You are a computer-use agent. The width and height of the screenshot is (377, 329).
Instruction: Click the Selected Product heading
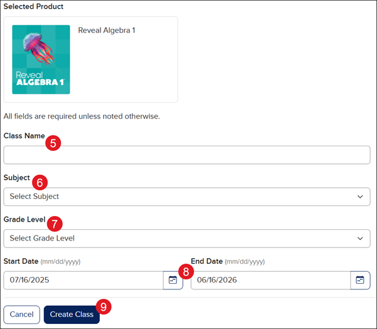point(33,6)
